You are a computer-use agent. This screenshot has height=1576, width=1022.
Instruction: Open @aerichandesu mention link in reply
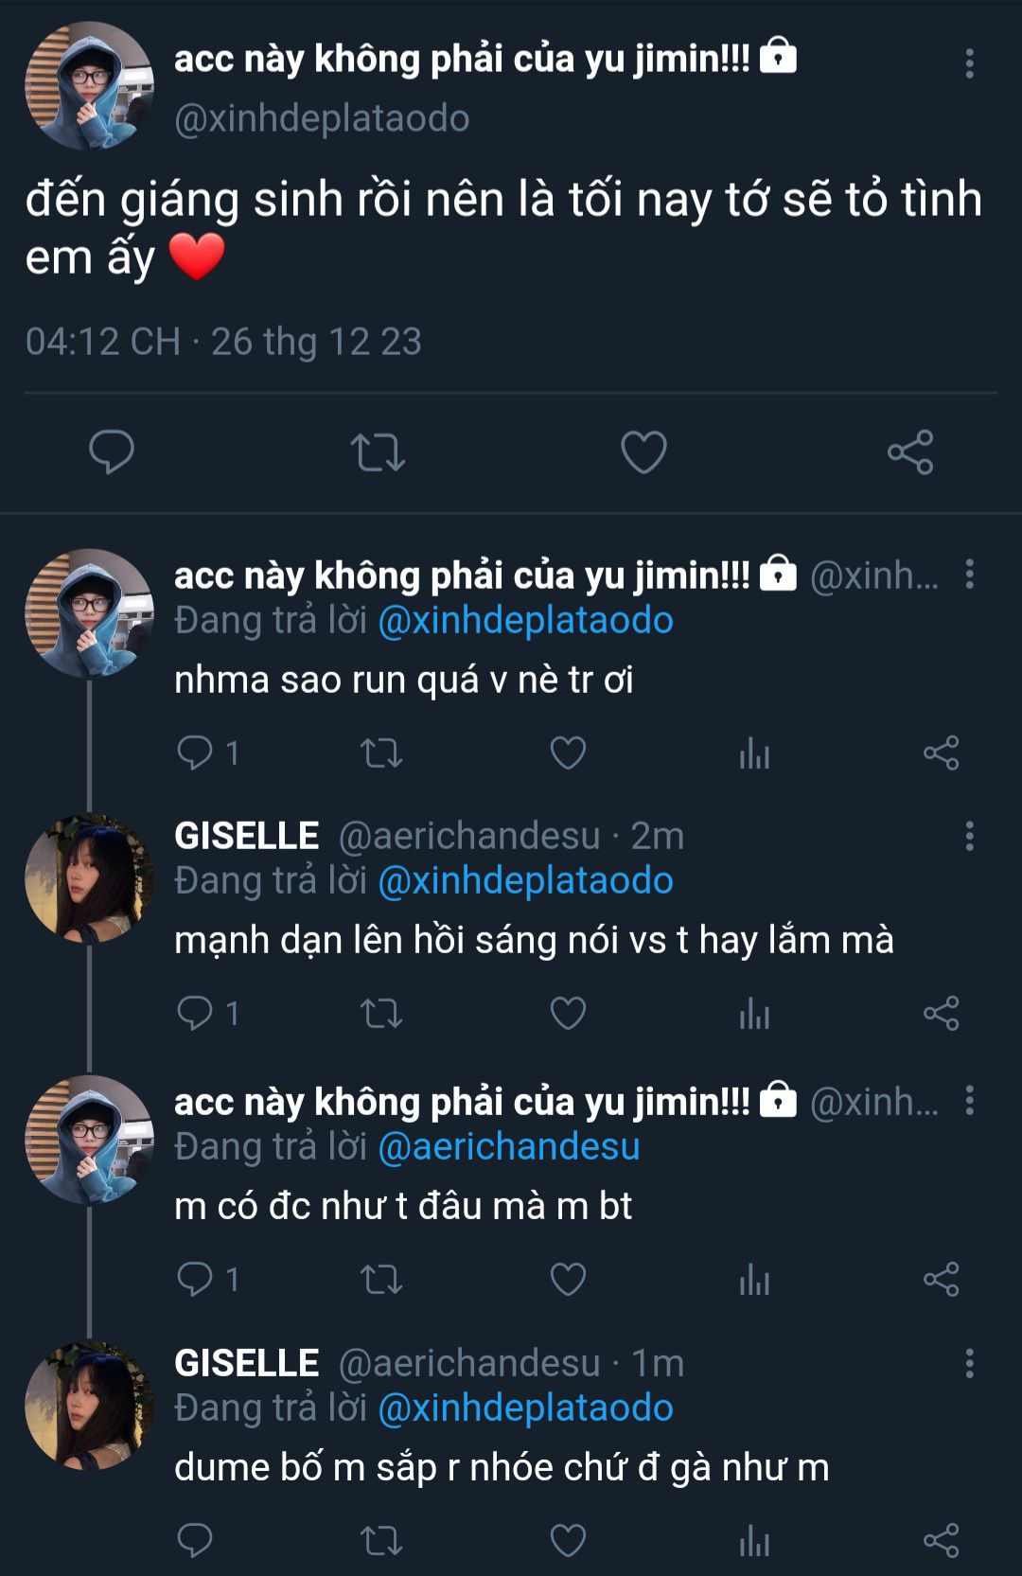pos(509,1147)
